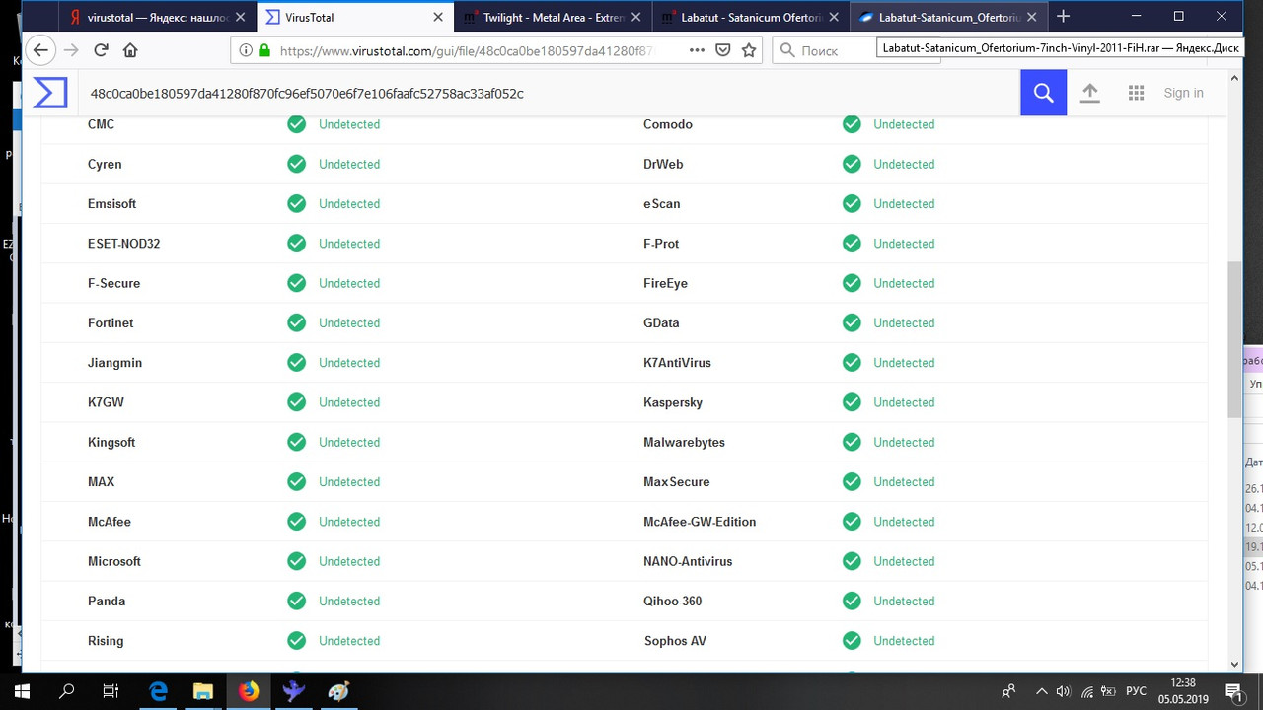The image size is (1263, 710).
Task: Click the file hash search field
Action: [x=548, y=93]
